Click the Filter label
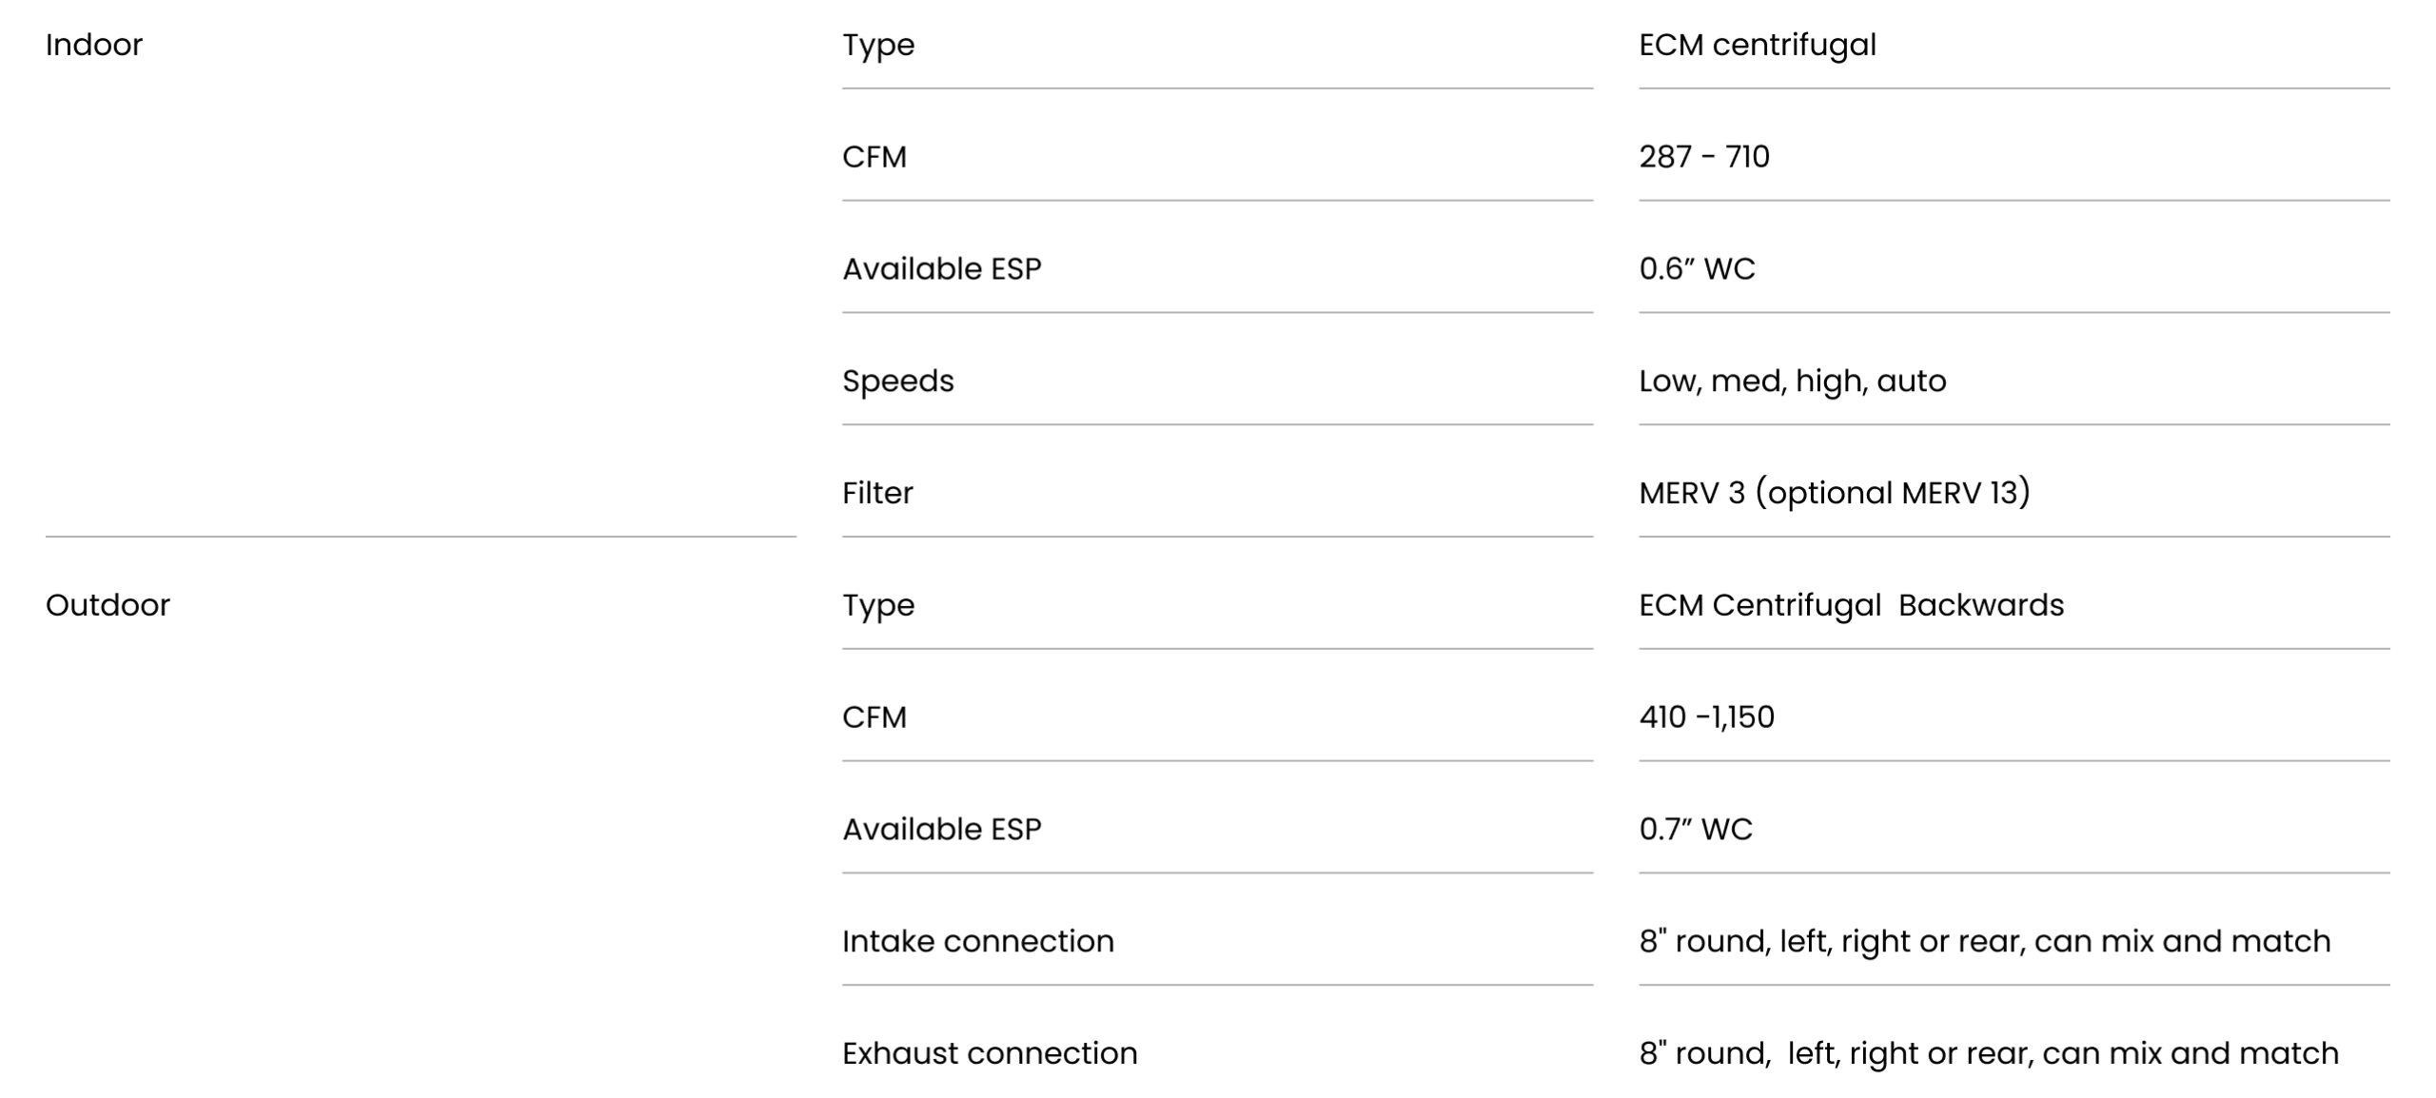 tap(876, 493)
